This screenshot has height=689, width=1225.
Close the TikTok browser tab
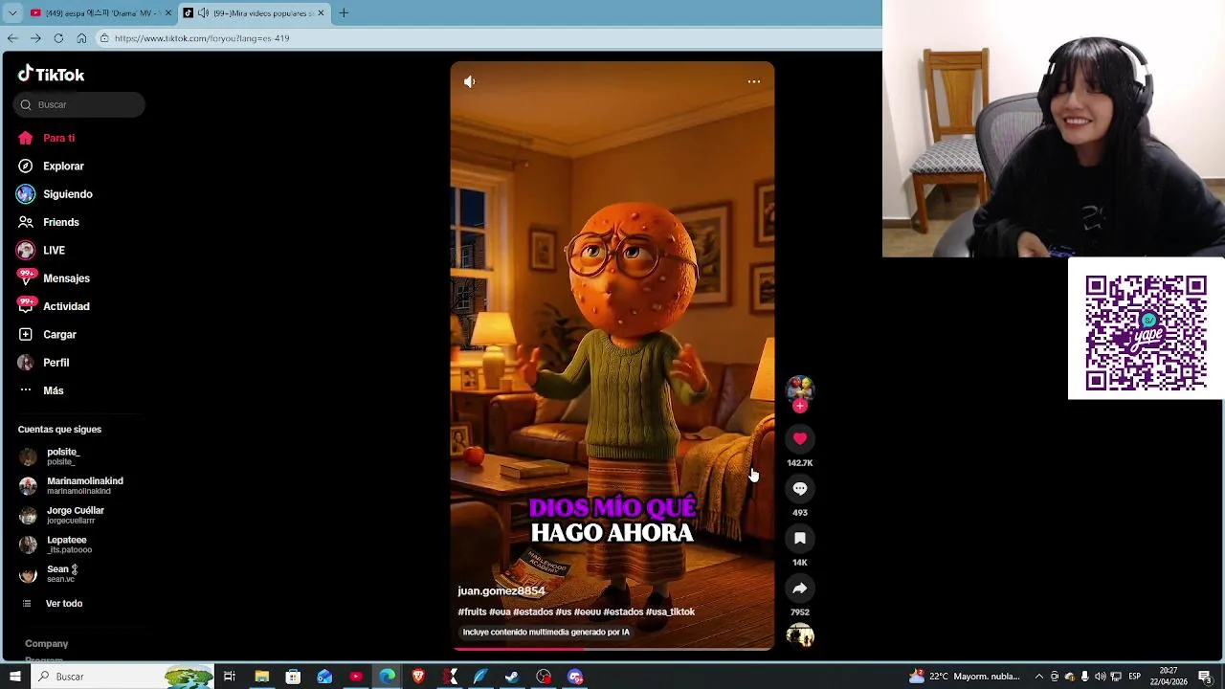coord(322,13)
